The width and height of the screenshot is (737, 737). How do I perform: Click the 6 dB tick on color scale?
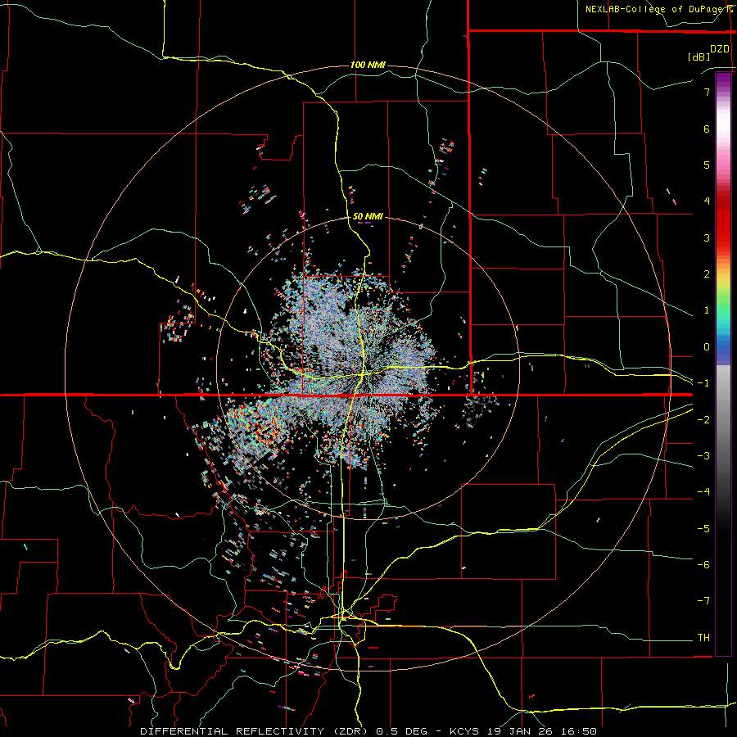(707, 129)
